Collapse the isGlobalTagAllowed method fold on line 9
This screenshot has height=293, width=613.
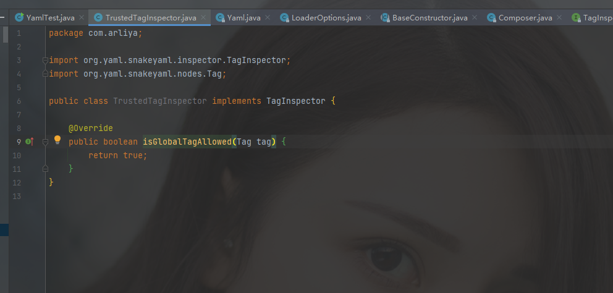(45, 142)
